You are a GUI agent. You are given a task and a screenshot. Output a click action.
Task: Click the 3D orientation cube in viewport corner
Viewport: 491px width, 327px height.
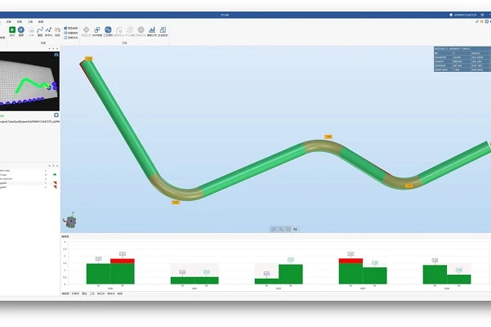[72, 221]
